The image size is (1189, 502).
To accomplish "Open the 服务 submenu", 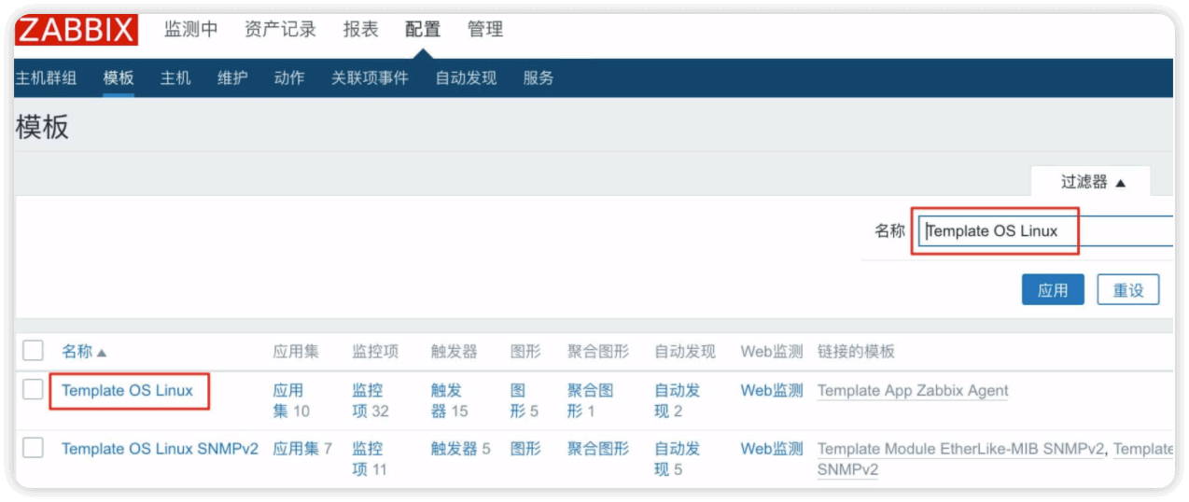I will pos(539,78).
